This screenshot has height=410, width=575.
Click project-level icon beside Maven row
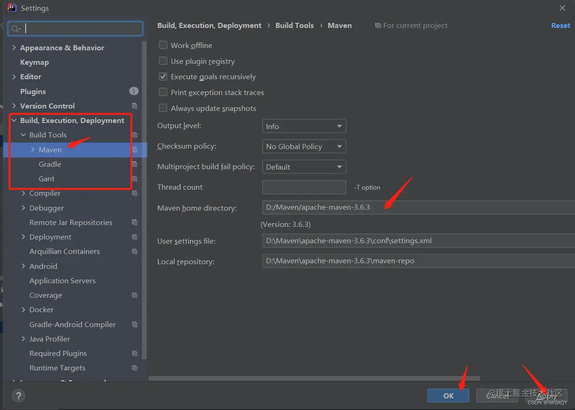coord(135,150)
